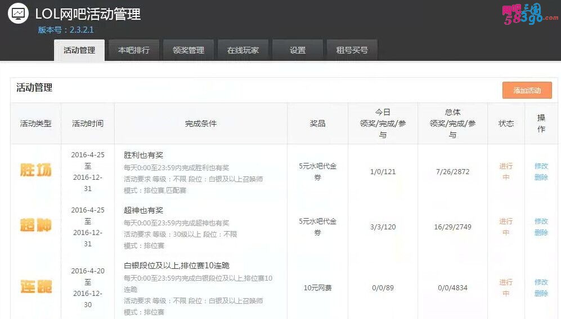Open the 活动管理 tab
The image size is (561, 319).
click(79, 50)
